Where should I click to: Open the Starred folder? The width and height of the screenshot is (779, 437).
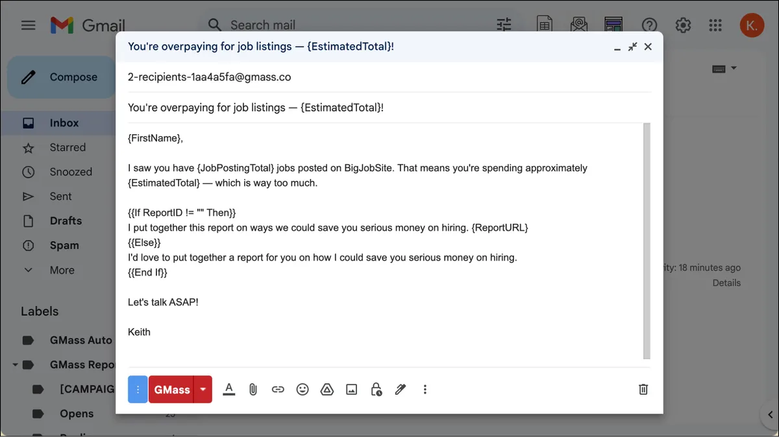click(68, 148)
